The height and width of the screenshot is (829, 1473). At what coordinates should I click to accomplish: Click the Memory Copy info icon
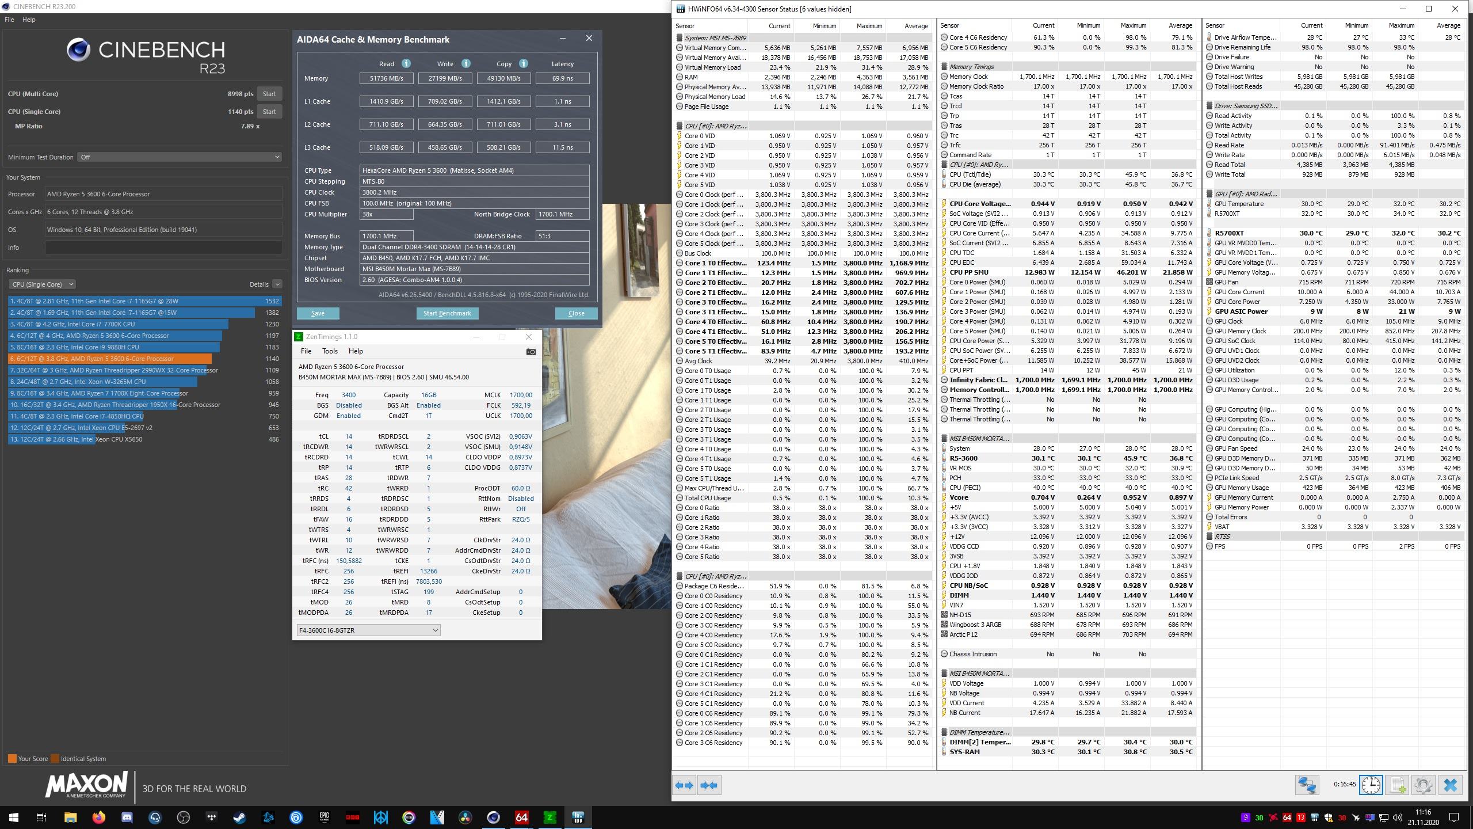pyautogui.click(x=523, y=64)
